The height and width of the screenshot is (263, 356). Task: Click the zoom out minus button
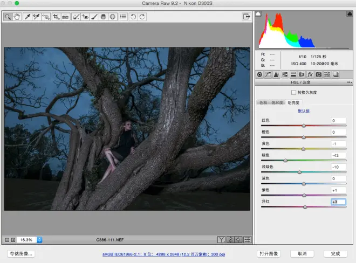pos(7,240)
